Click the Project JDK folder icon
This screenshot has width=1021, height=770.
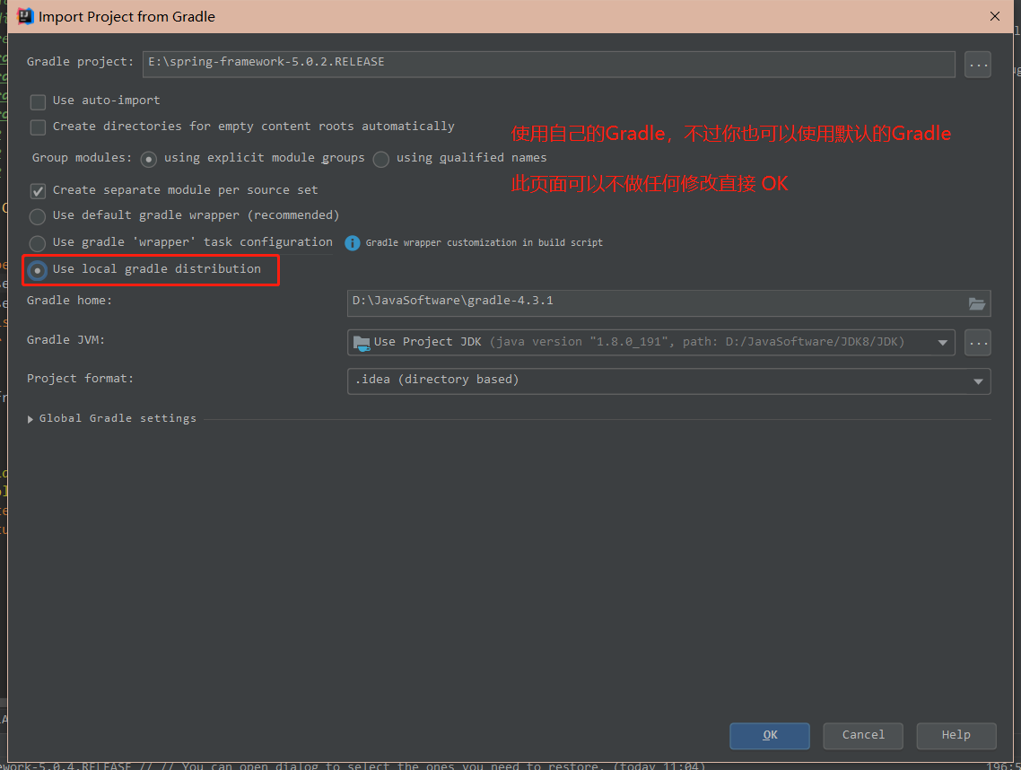point(362,343)
